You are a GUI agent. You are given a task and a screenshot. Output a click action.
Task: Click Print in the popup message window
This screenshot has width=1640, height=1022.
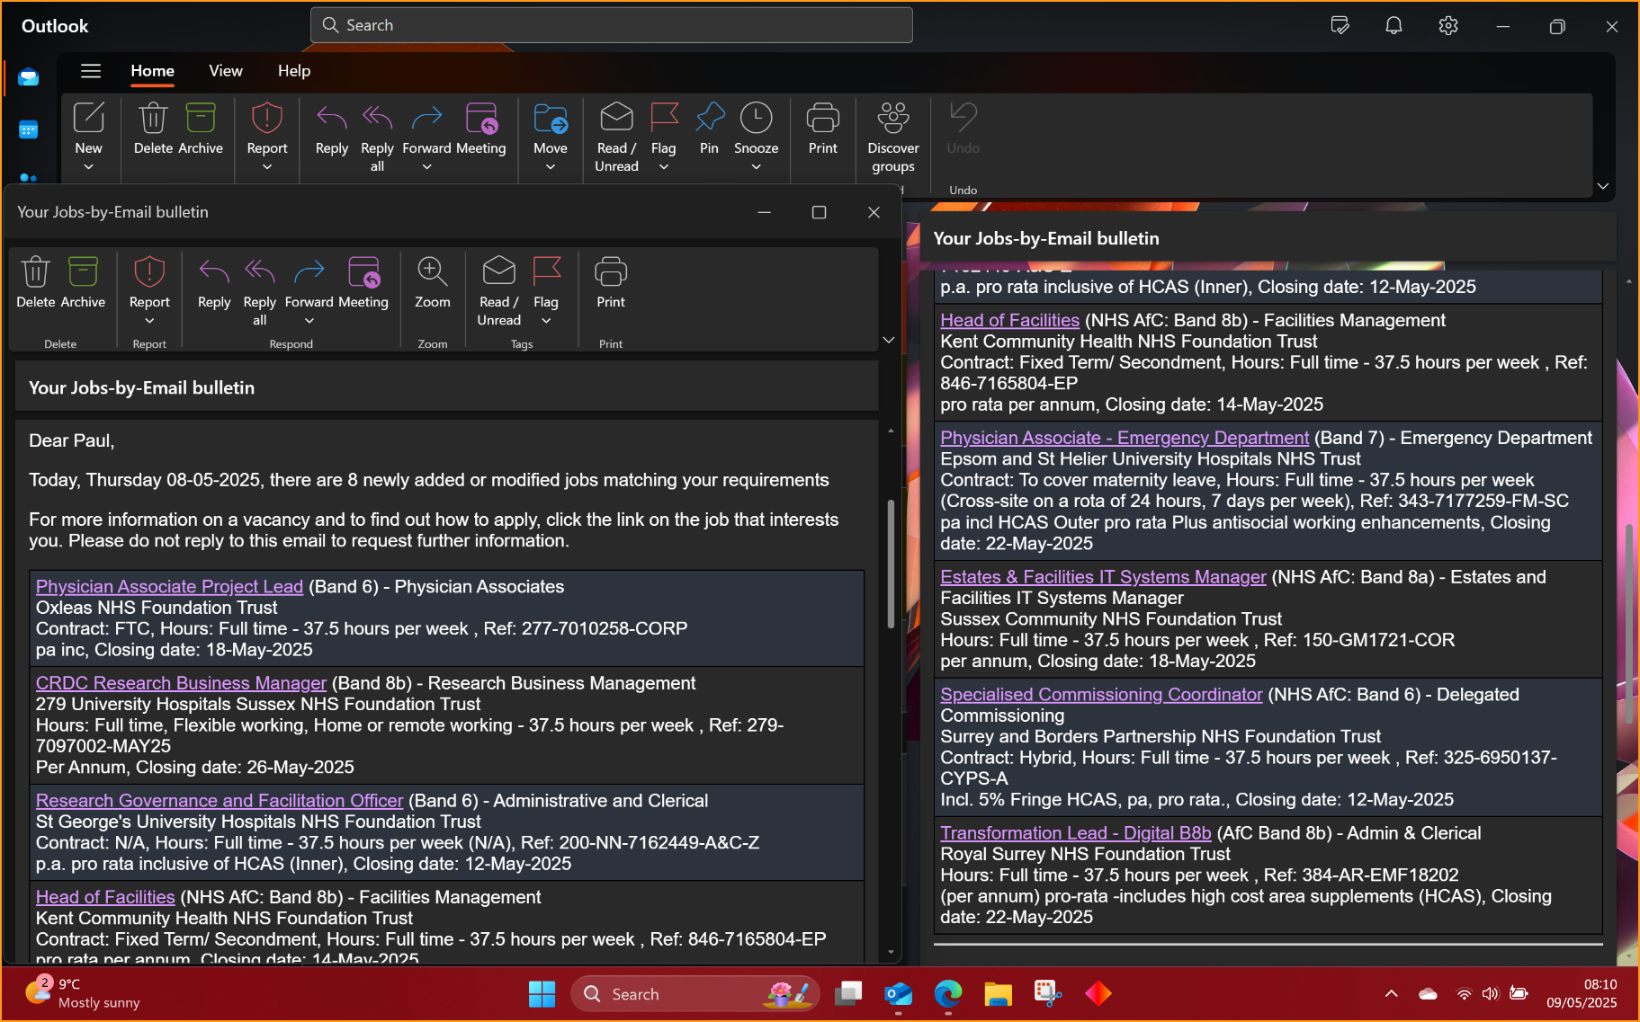pos(611,282)
